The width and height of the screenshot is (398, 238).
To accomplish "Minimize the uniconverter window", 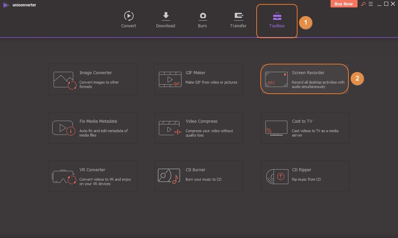I will point(378,4).
